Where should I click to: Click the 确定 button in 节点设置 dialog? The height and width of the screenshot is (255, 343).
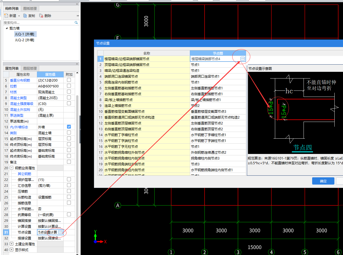[323, 181]
